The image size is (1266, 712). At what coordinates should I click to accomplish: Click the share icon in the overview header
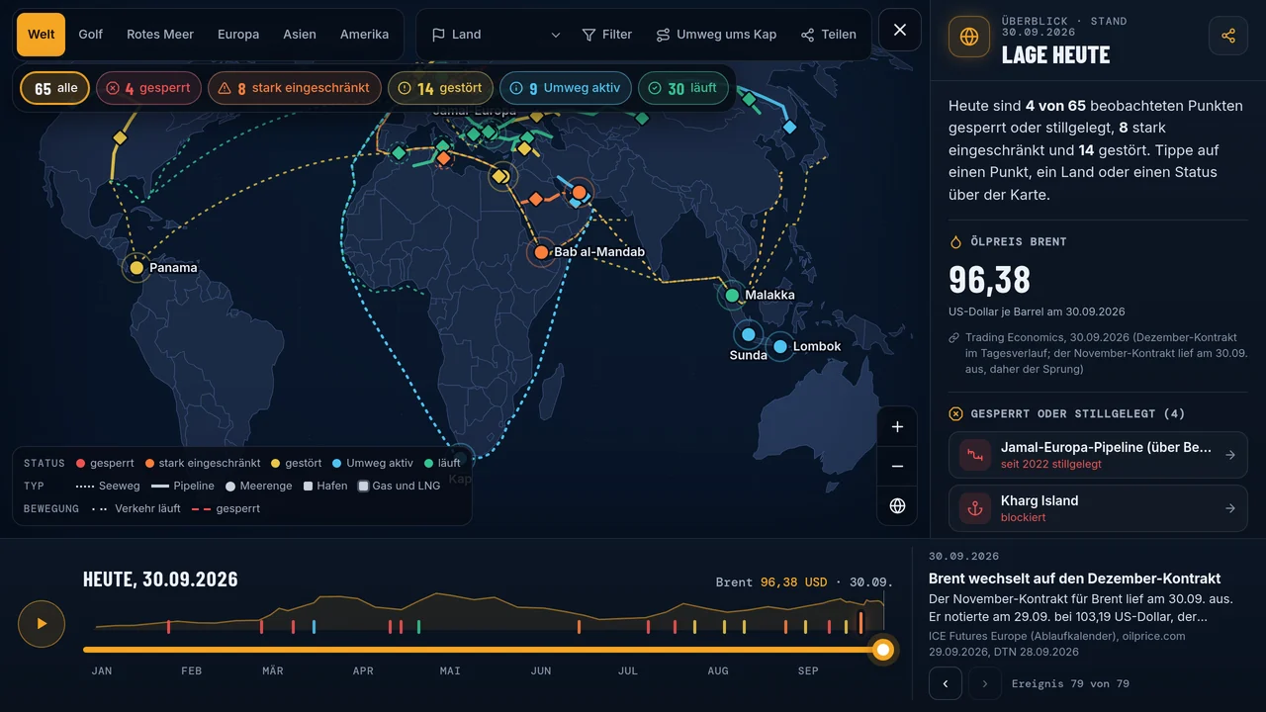point(1227,36)
